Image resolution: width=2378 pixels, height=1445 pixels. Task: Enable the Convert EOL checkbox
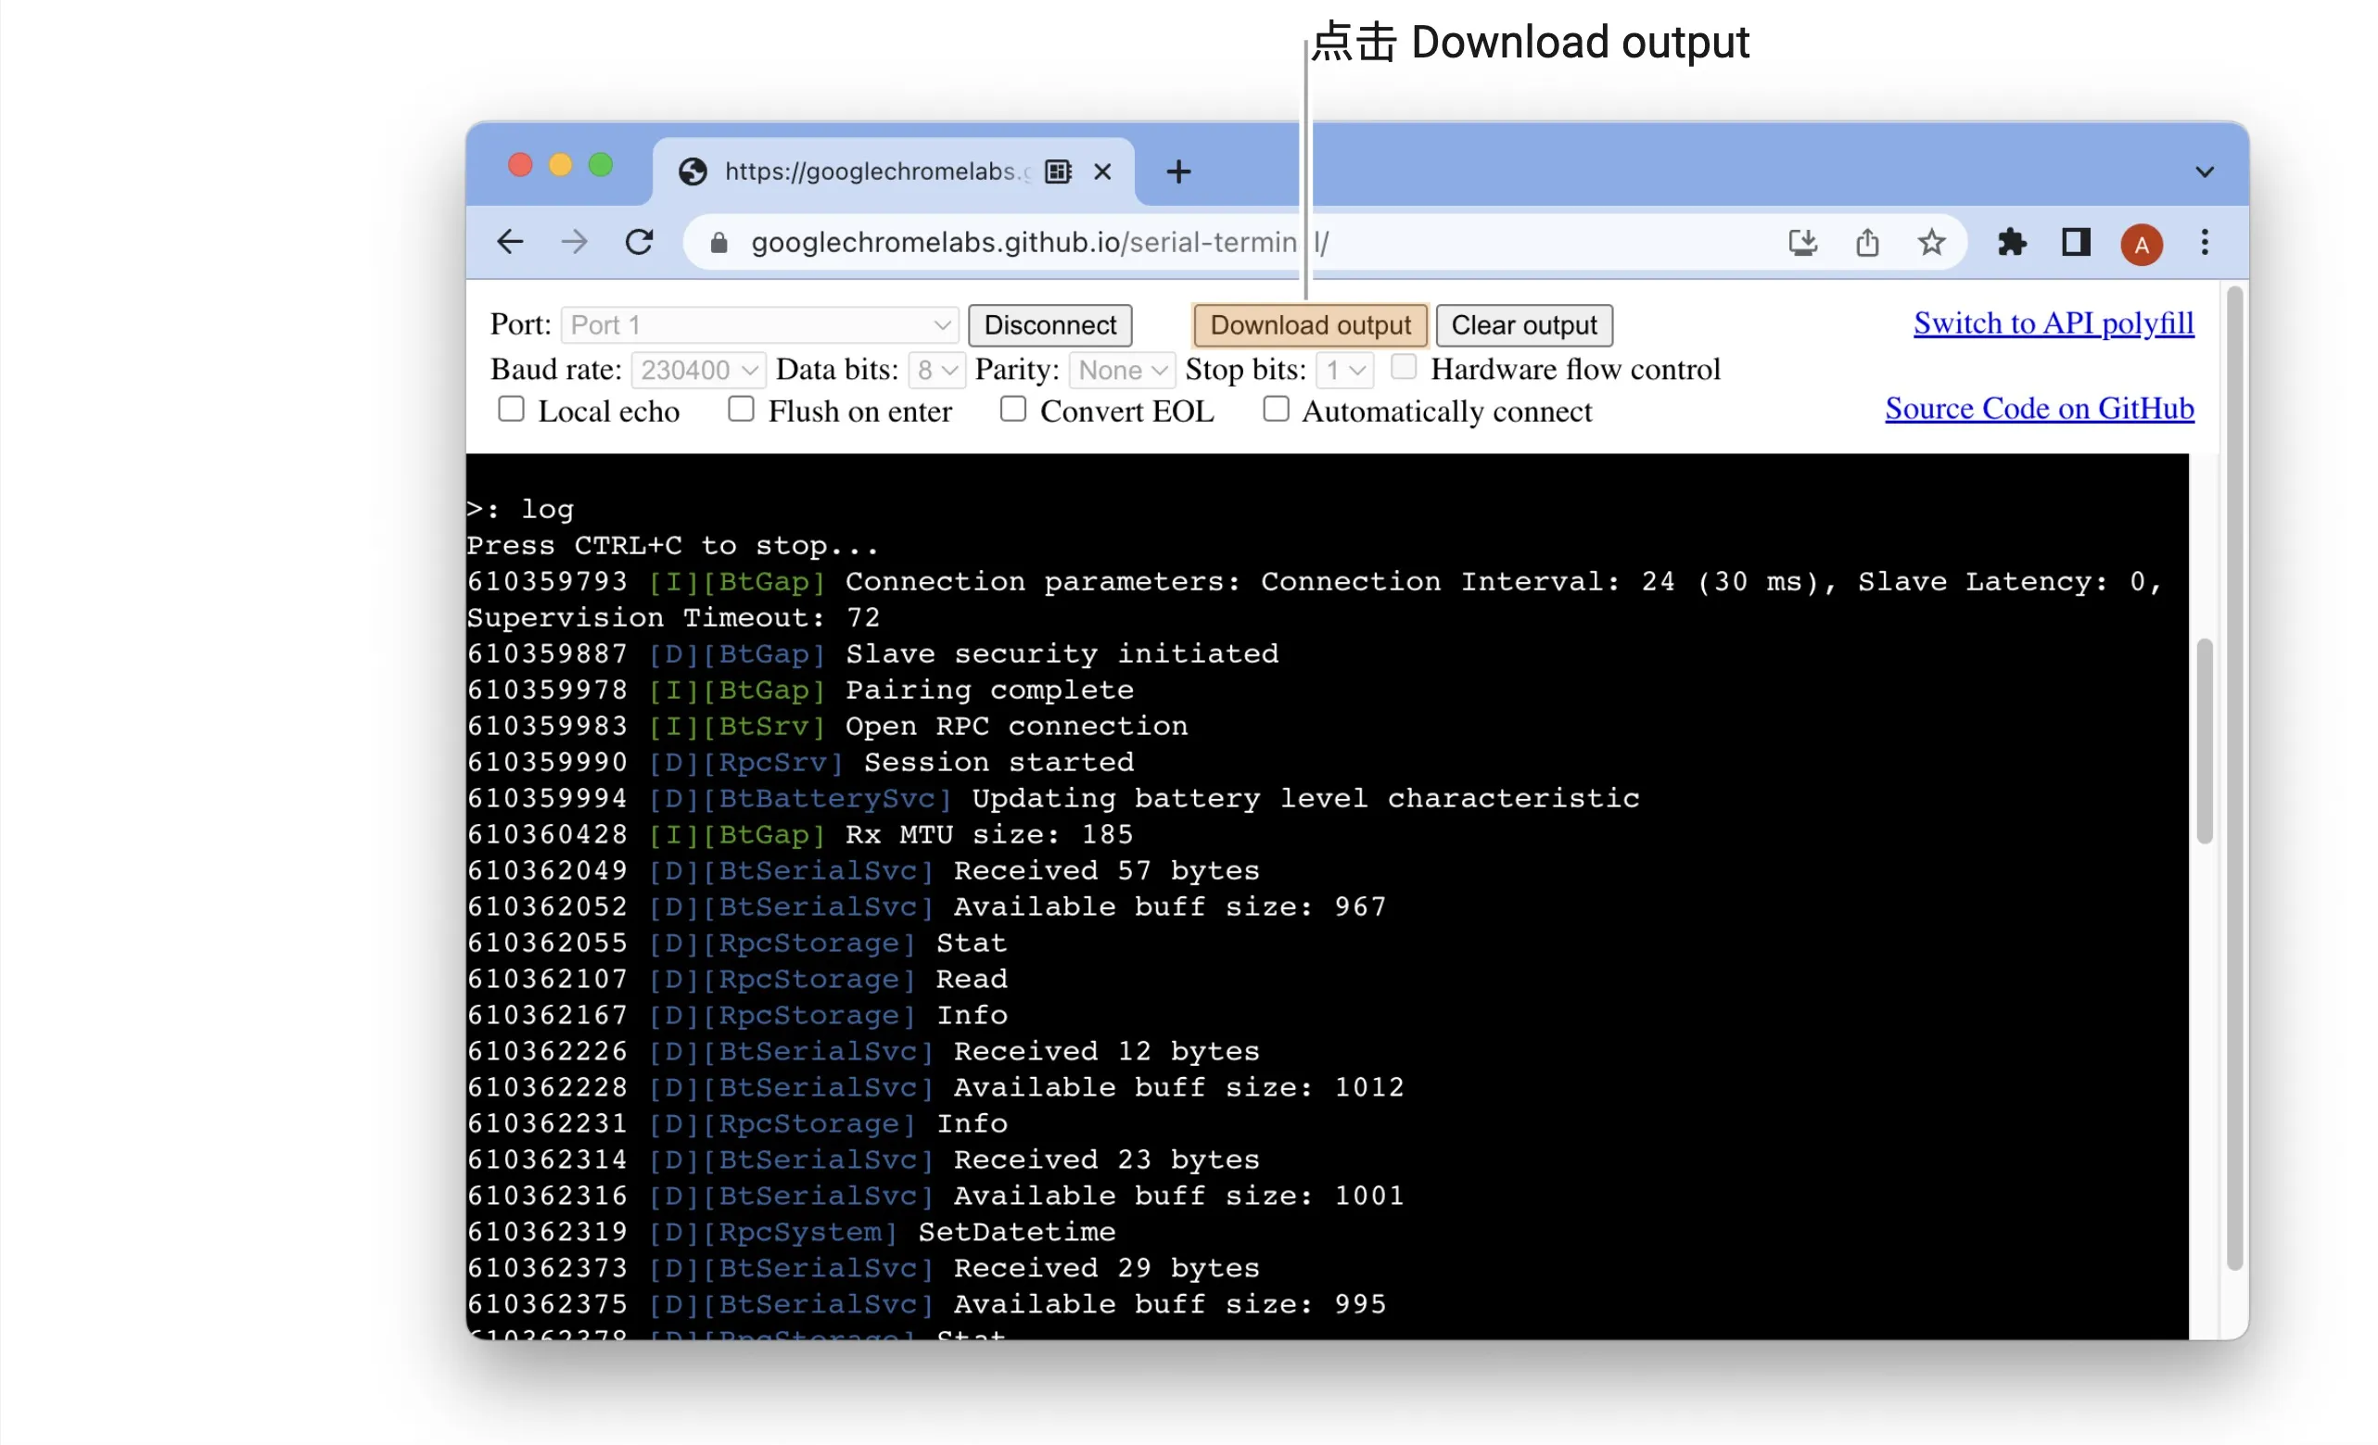click(1012, 409)
